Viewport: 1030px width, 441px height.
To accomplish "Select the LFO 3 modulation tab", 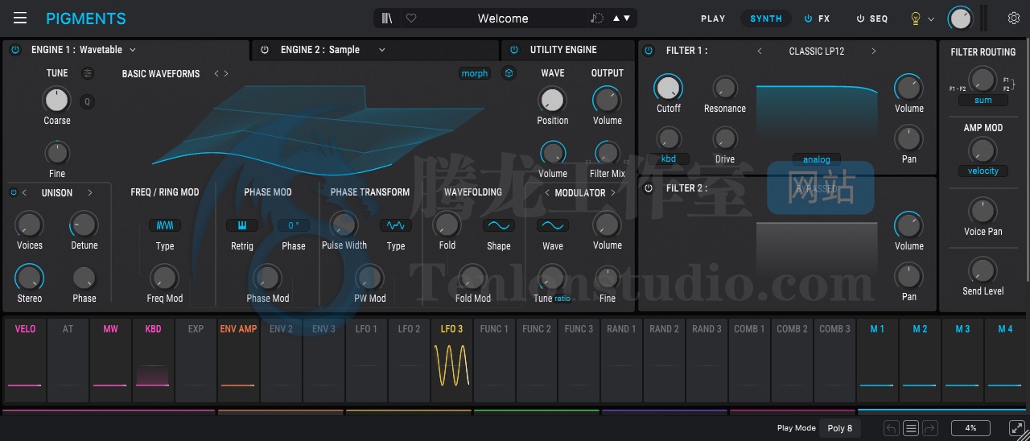I will tap(451, 329).
